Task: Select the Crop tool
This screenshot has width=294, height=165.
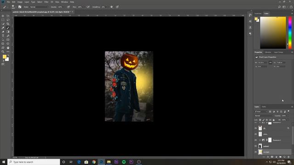Action: pyautogui.click(x=8, y=24)
